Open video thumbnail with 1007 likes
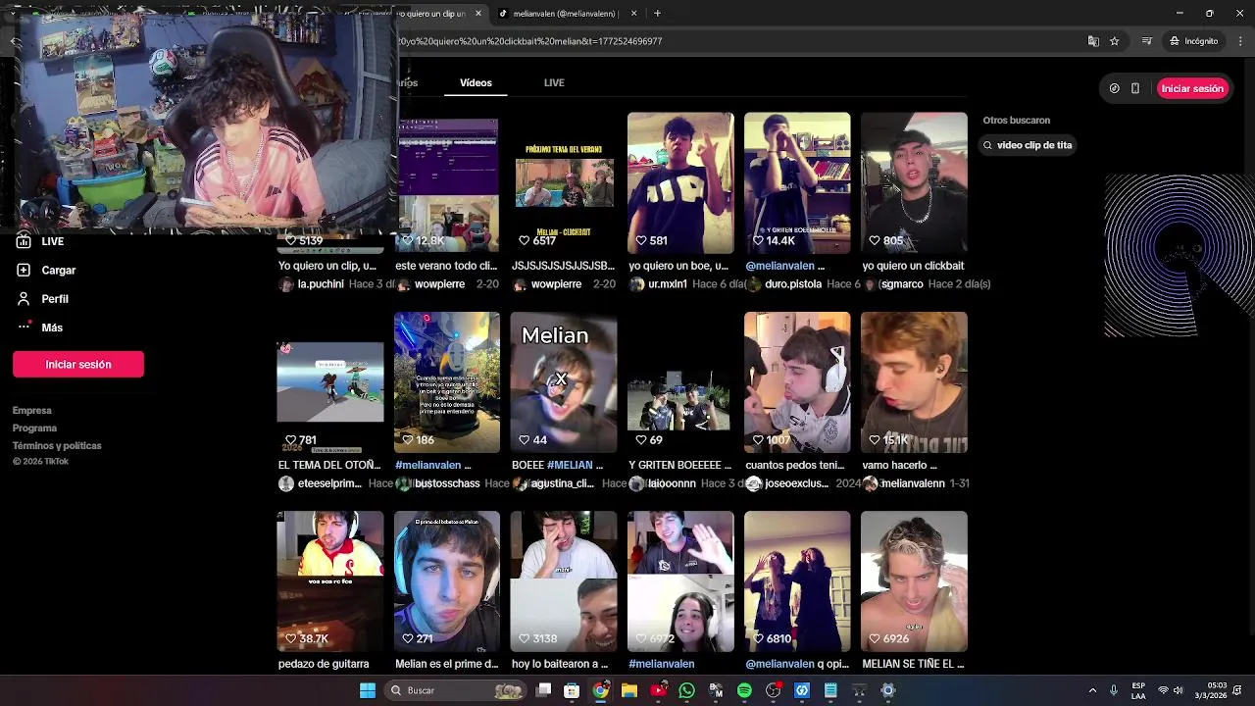Image resolution: width=1255 pixels, height=706 pixels. [x=797, y=382]
